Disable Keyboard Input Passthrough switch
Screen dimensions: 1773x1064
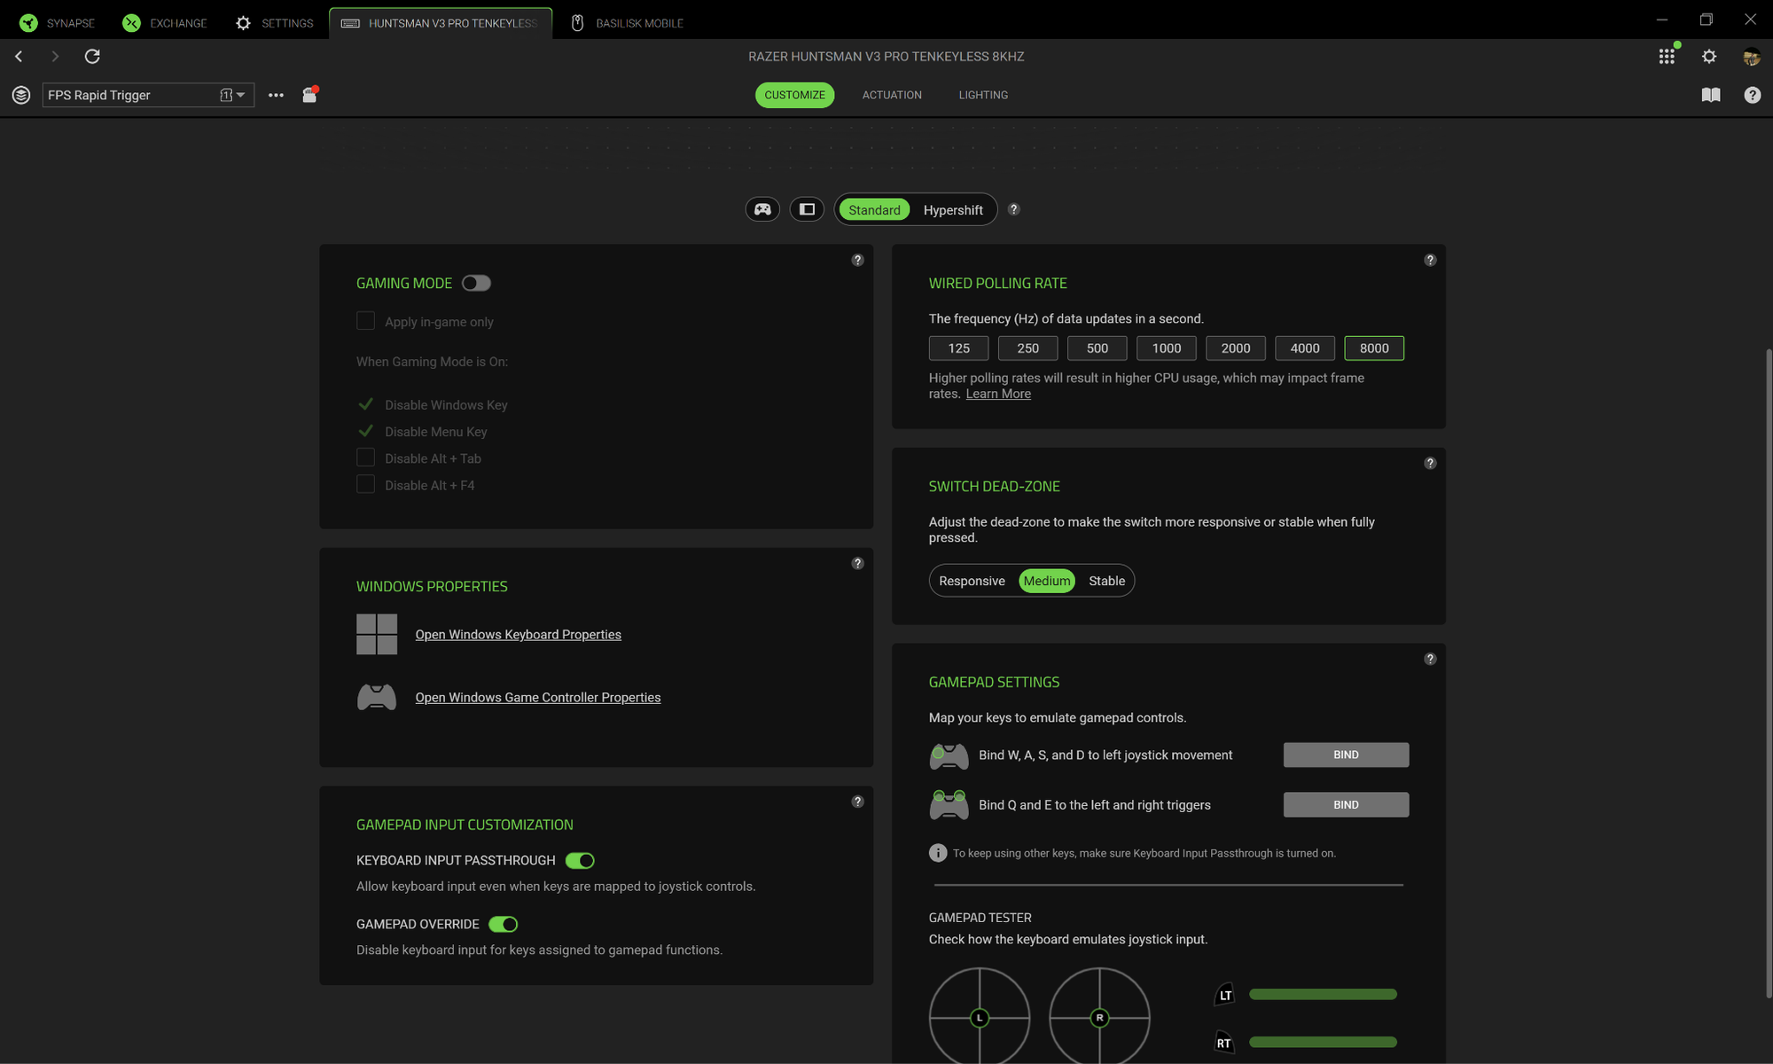click(x=580, y=860)
